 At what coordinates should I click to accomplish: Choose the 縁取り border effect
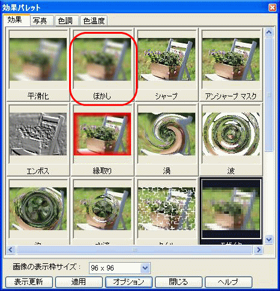tap(102, 140)
